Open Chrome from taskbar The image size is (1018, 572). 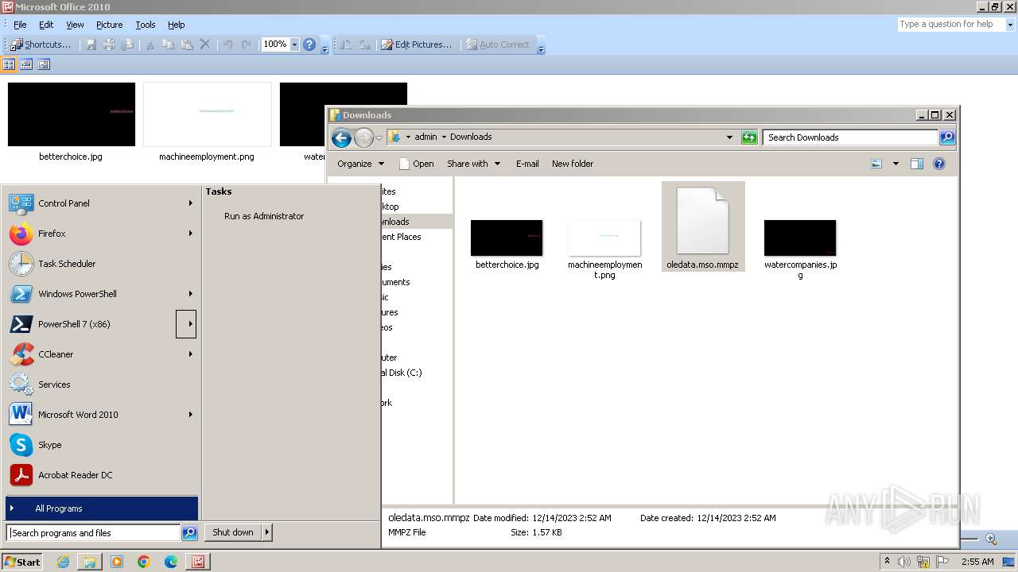tap(144, 562)
